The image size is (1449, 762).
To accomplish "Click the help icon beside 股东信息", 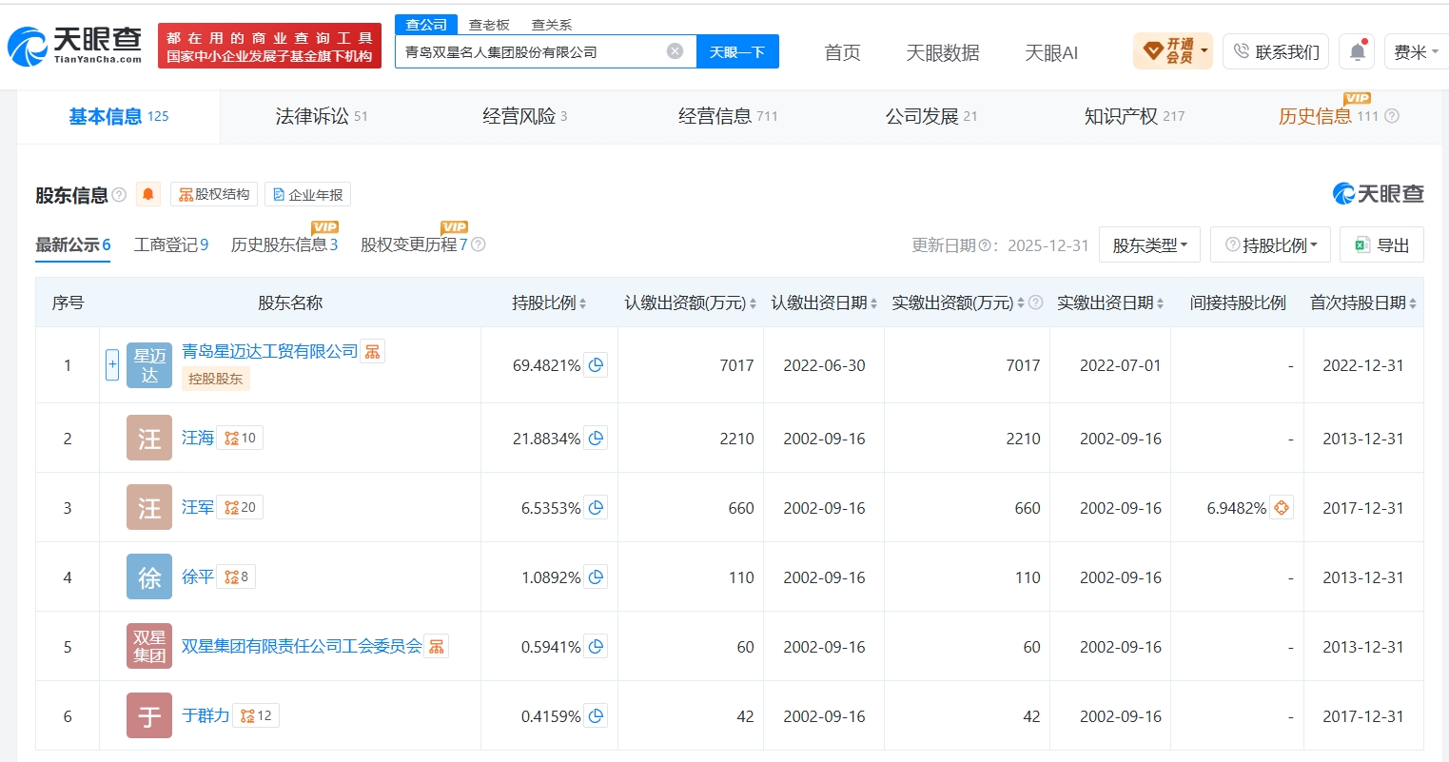I will point(119,195).
